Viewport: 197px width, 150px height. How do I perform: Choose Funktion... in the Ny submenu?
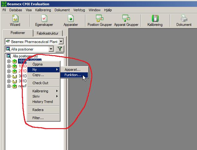(74, 75)
